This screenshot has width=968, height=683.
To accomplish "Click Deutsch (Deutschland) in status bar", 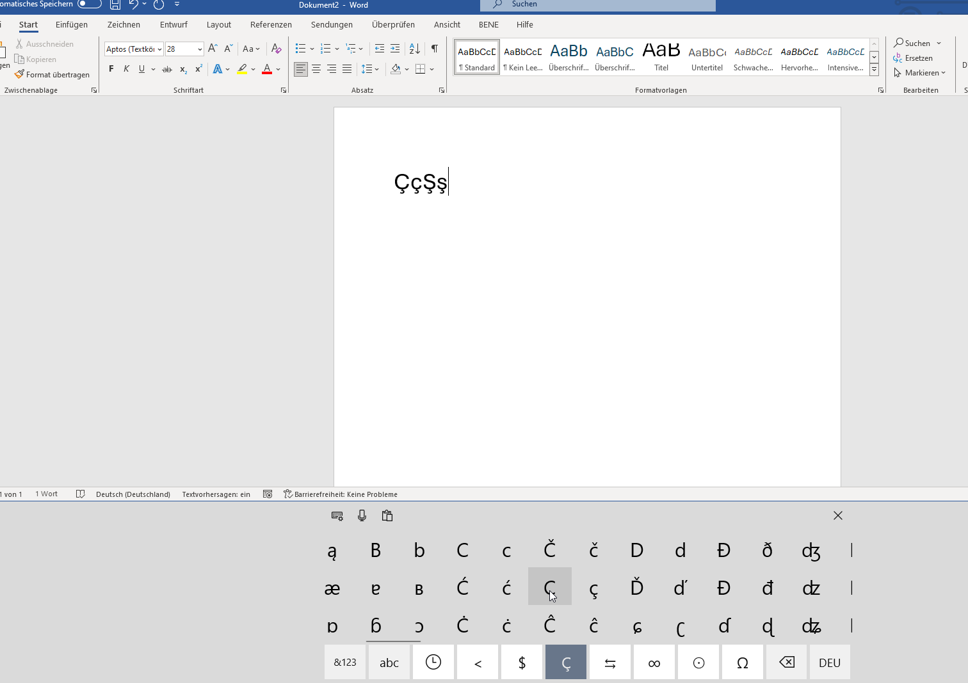I will click(x=133, y=494).
